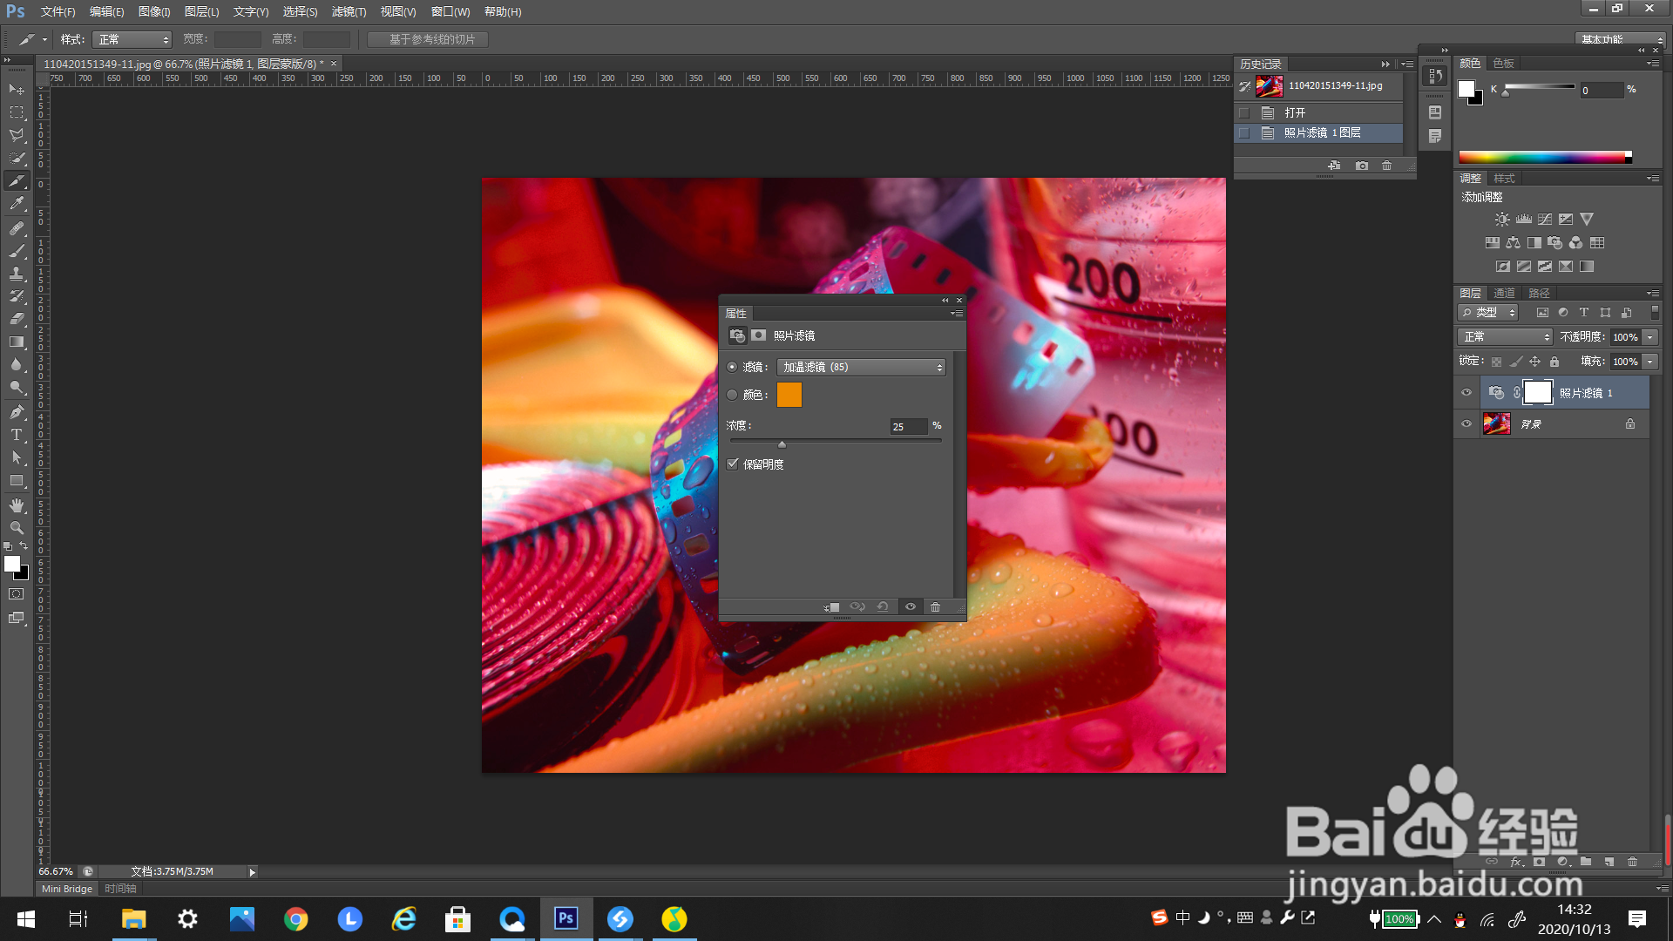Viewport: 1673px width, 941px height.
Task: Open the 滤镜(T) menu
Action: click(x=349, y=12)
